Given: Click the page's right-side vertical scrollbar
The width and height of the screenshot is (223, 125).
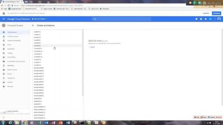Looking at the screenshot, I should coord(222,67).
